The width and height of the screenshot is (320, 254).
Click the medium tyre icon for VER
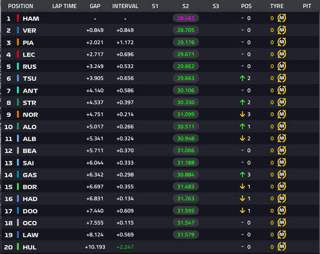coord(282,30)
